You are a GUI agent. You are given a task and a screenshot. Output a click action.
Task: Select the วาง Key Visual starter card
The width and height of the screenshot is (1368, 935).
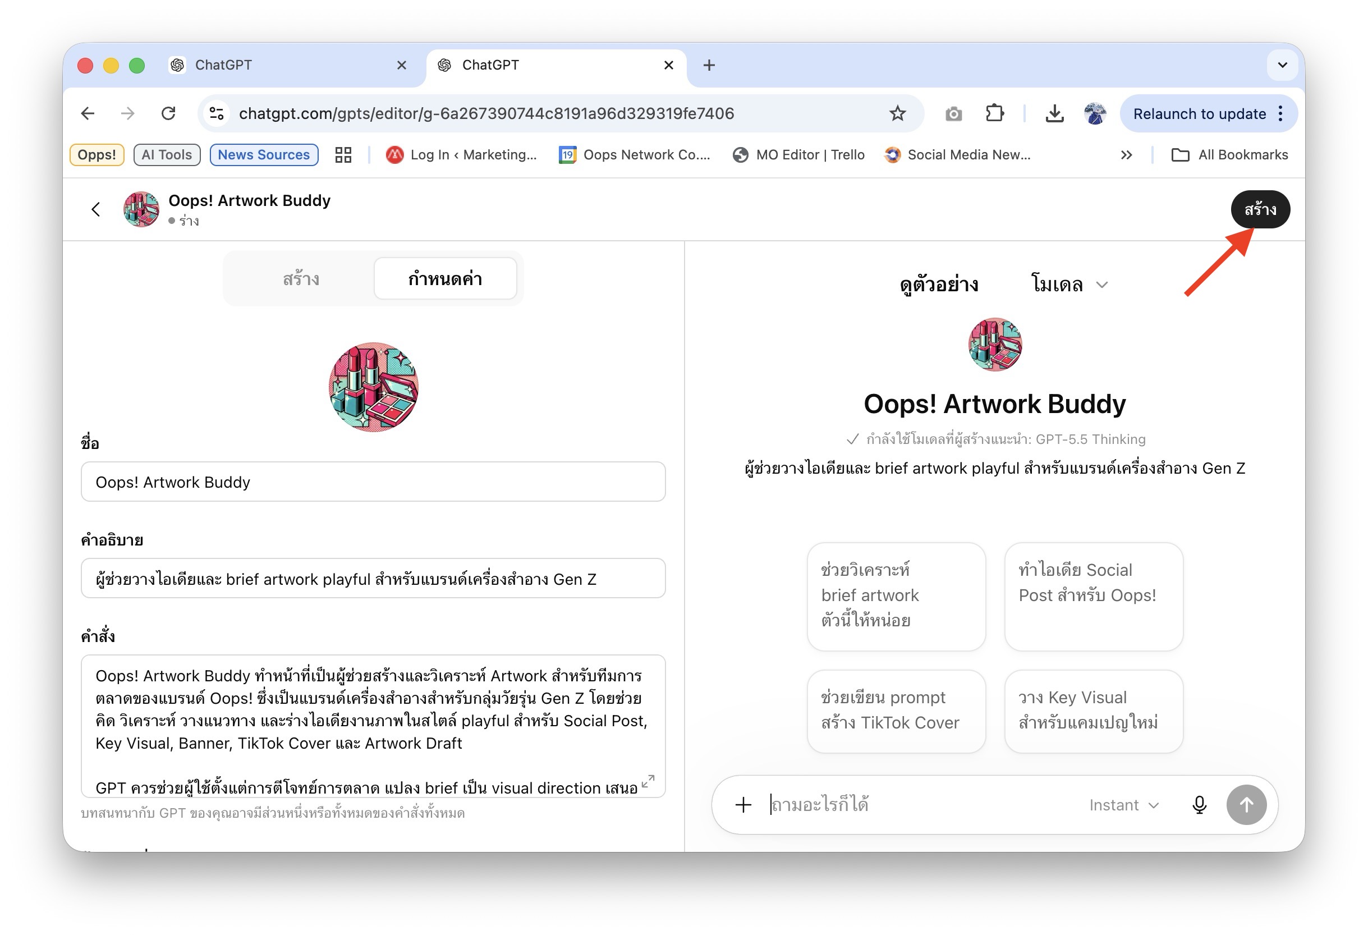click(1094, 711)
